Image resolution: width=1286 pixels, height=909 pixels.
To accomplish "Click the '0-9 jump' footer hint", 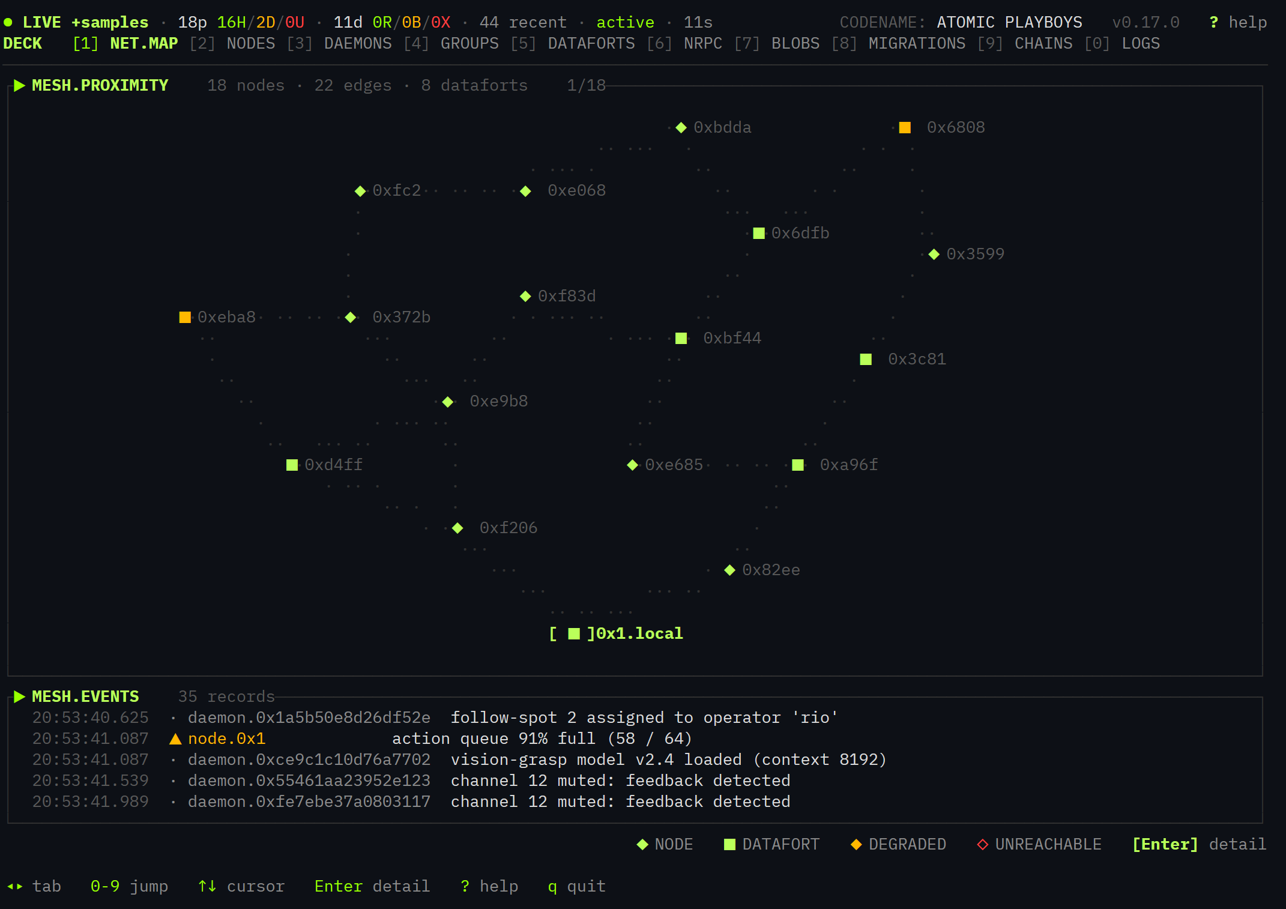I will point(129,886).
